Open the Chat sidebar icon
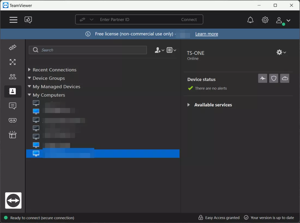The image size is (300, 223). coord(13,106)
